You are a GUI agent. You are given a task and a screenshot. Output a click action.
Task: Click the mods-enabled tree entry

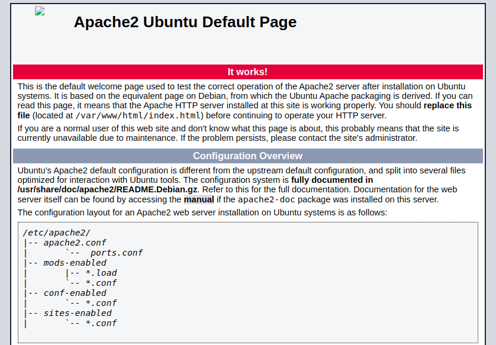75,263
